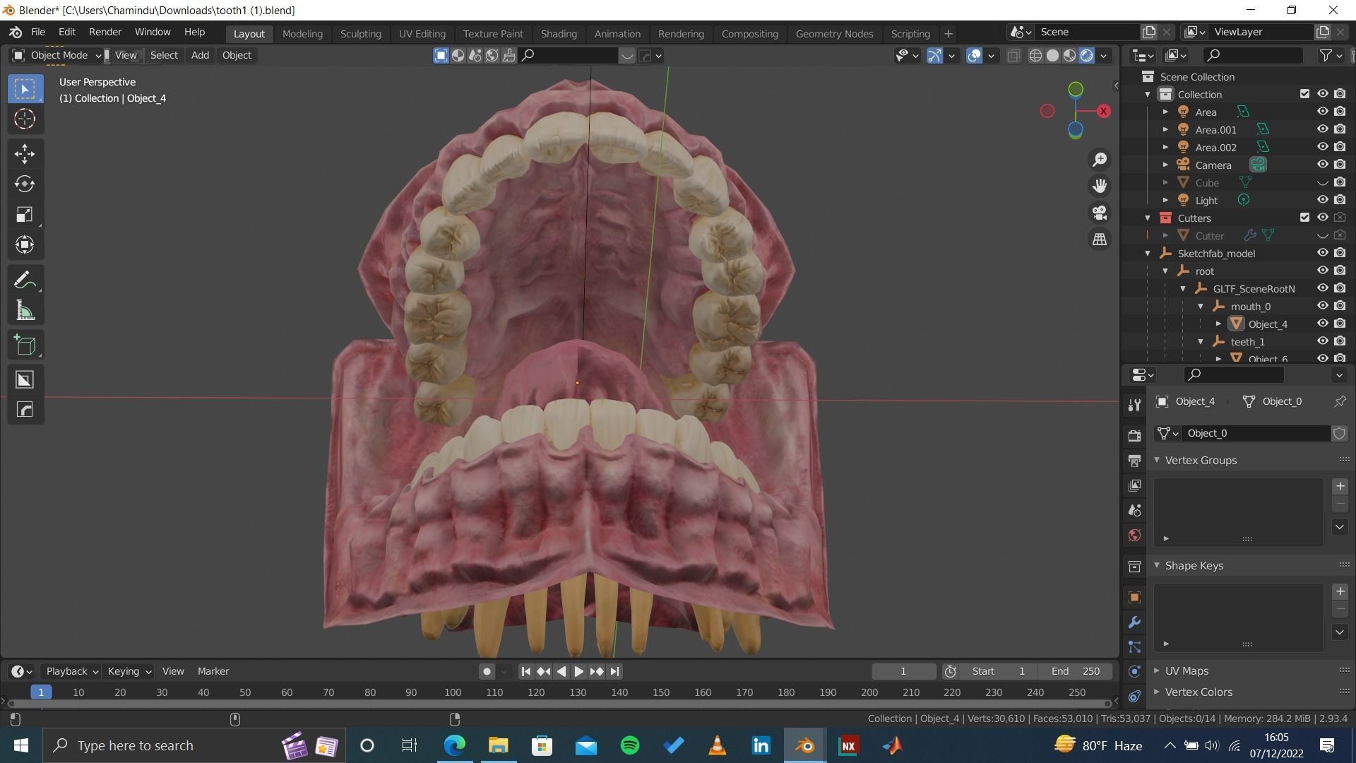The width and height of the screenshot is (1356, 763).
Task: Expand the Vertex Colors panel
Action: [x=1157, y=692]
